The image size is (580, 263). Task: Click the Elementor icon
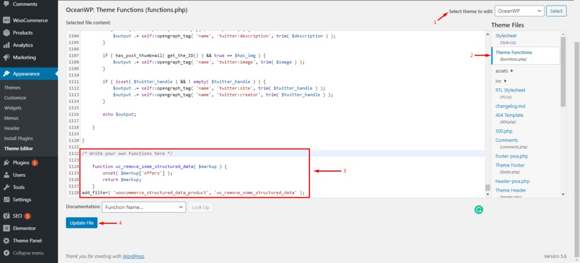coord(6,228)
